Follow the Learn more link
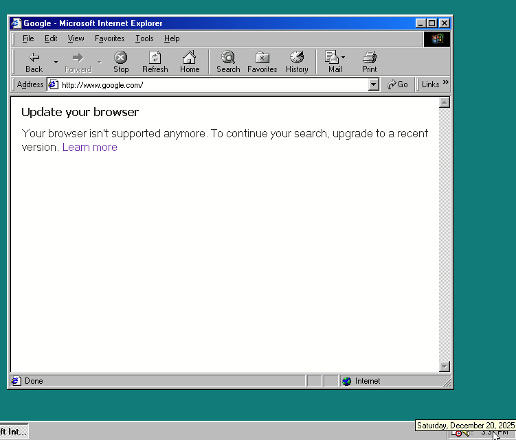This screenshot has height=440, width=516. [89, 147]
